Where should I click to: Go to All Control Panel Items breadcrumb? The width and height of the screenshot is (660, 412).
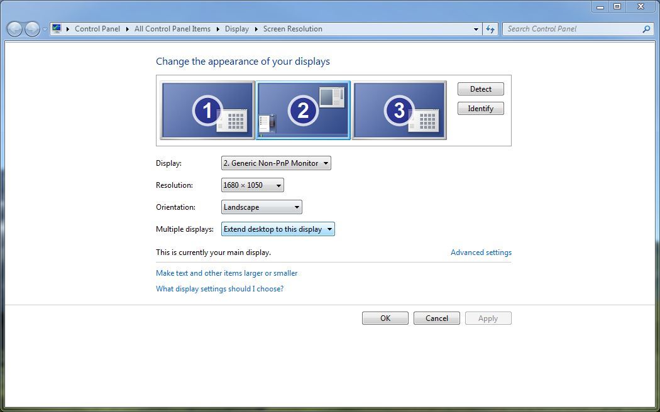point(172,29)
